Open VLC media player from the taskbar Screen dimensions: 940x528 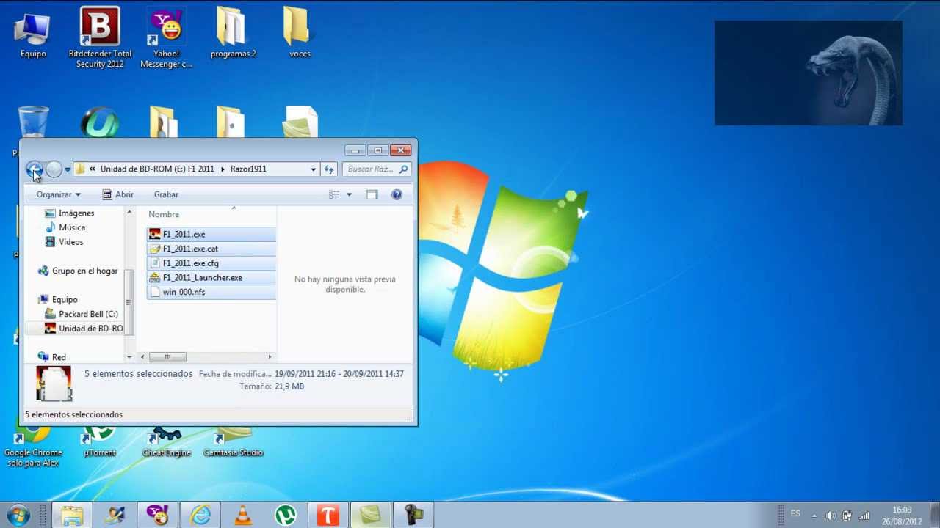coord(242,515)
